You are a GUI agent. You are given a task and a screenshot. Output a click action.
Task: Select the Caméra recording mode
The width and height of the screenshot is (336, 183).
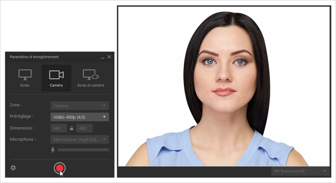[56, 78]
